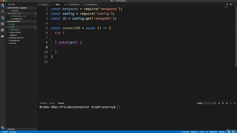Click the master branch in status bar
This screenshot has width=237, height=133.
(x=4, y=132)
